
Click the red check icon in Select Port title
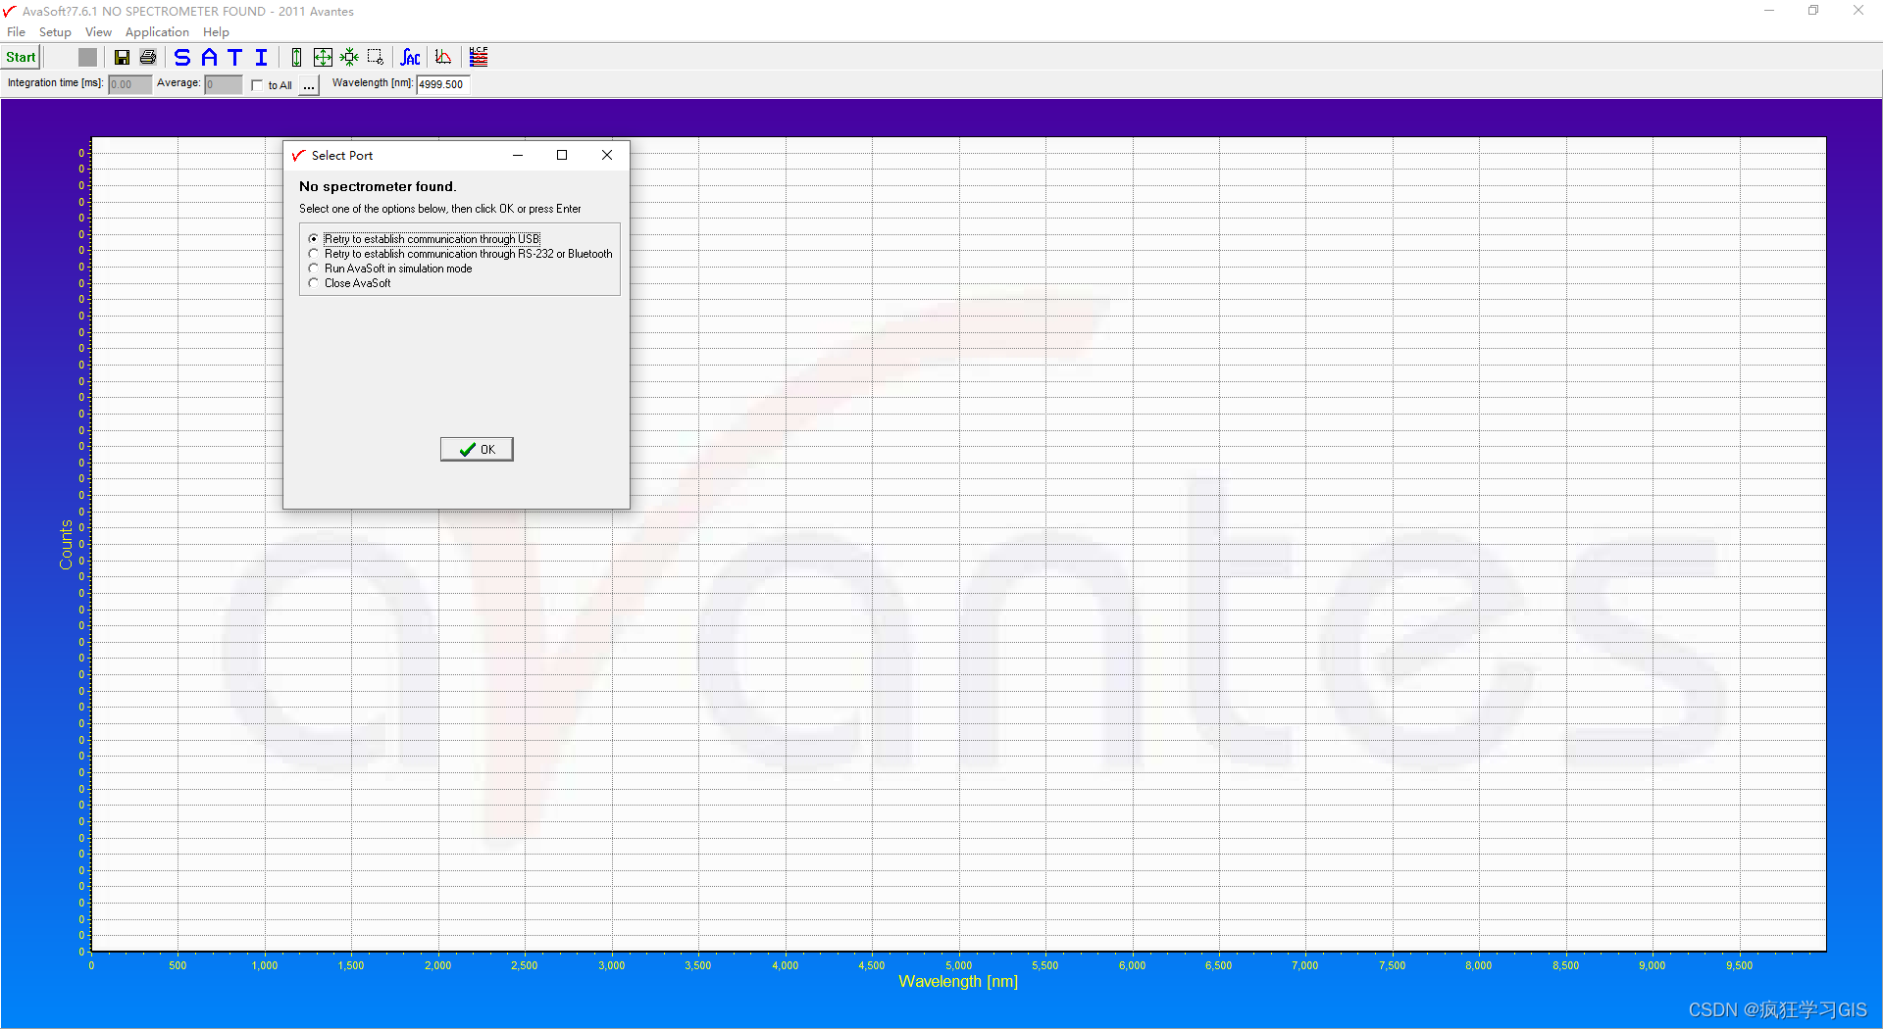(298, 155)
